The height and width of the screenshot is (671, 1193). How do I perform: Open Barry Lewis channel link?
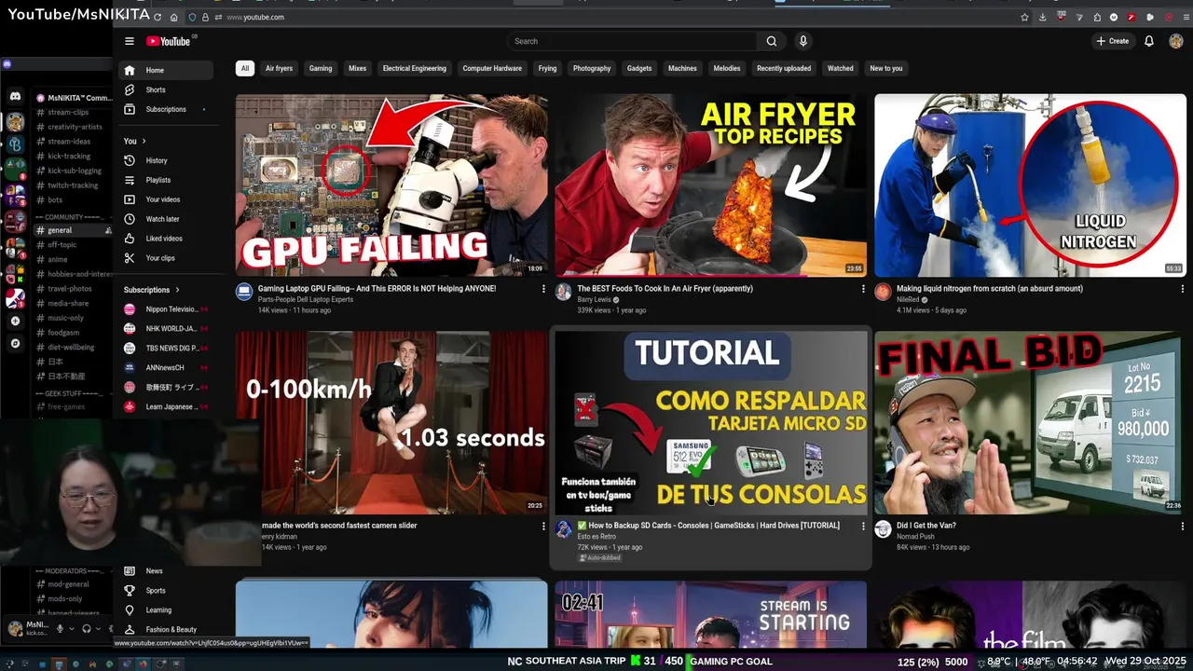point(594,300)
